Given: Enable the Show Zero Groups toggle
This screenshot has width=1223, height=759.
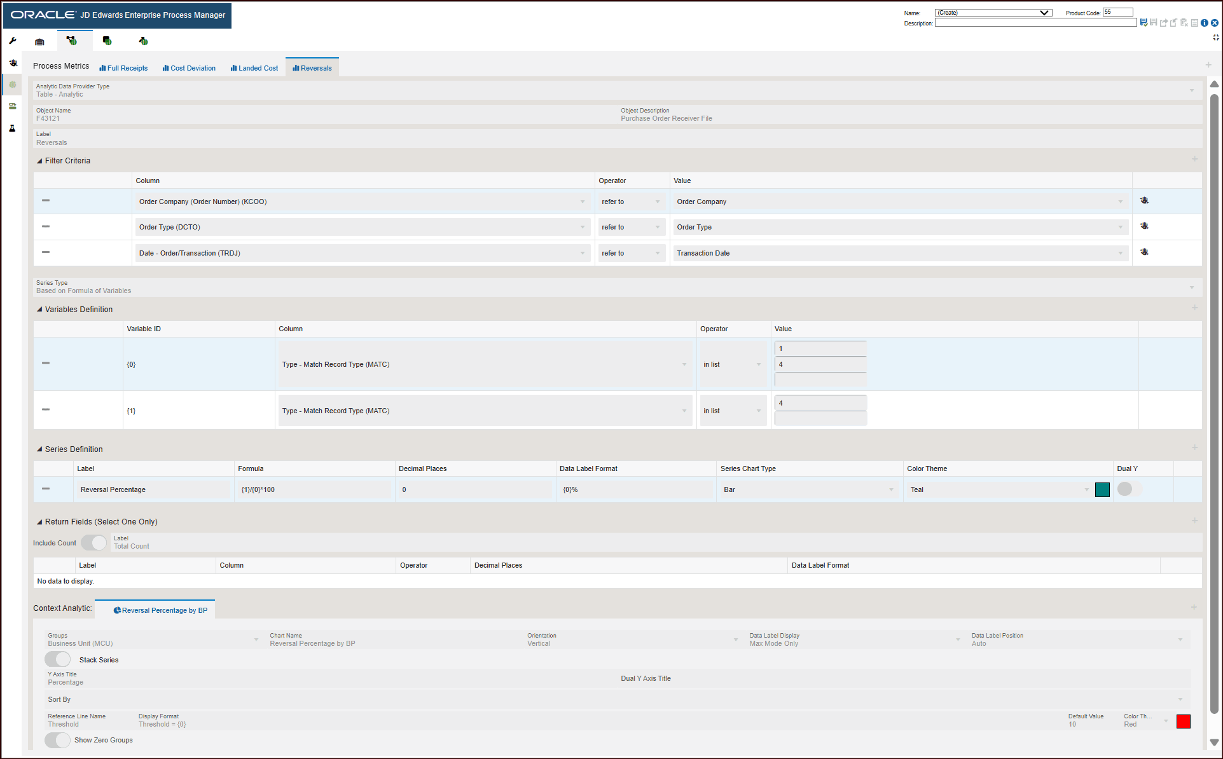Looking at the screenshot, I should click(x=57, y=740).
